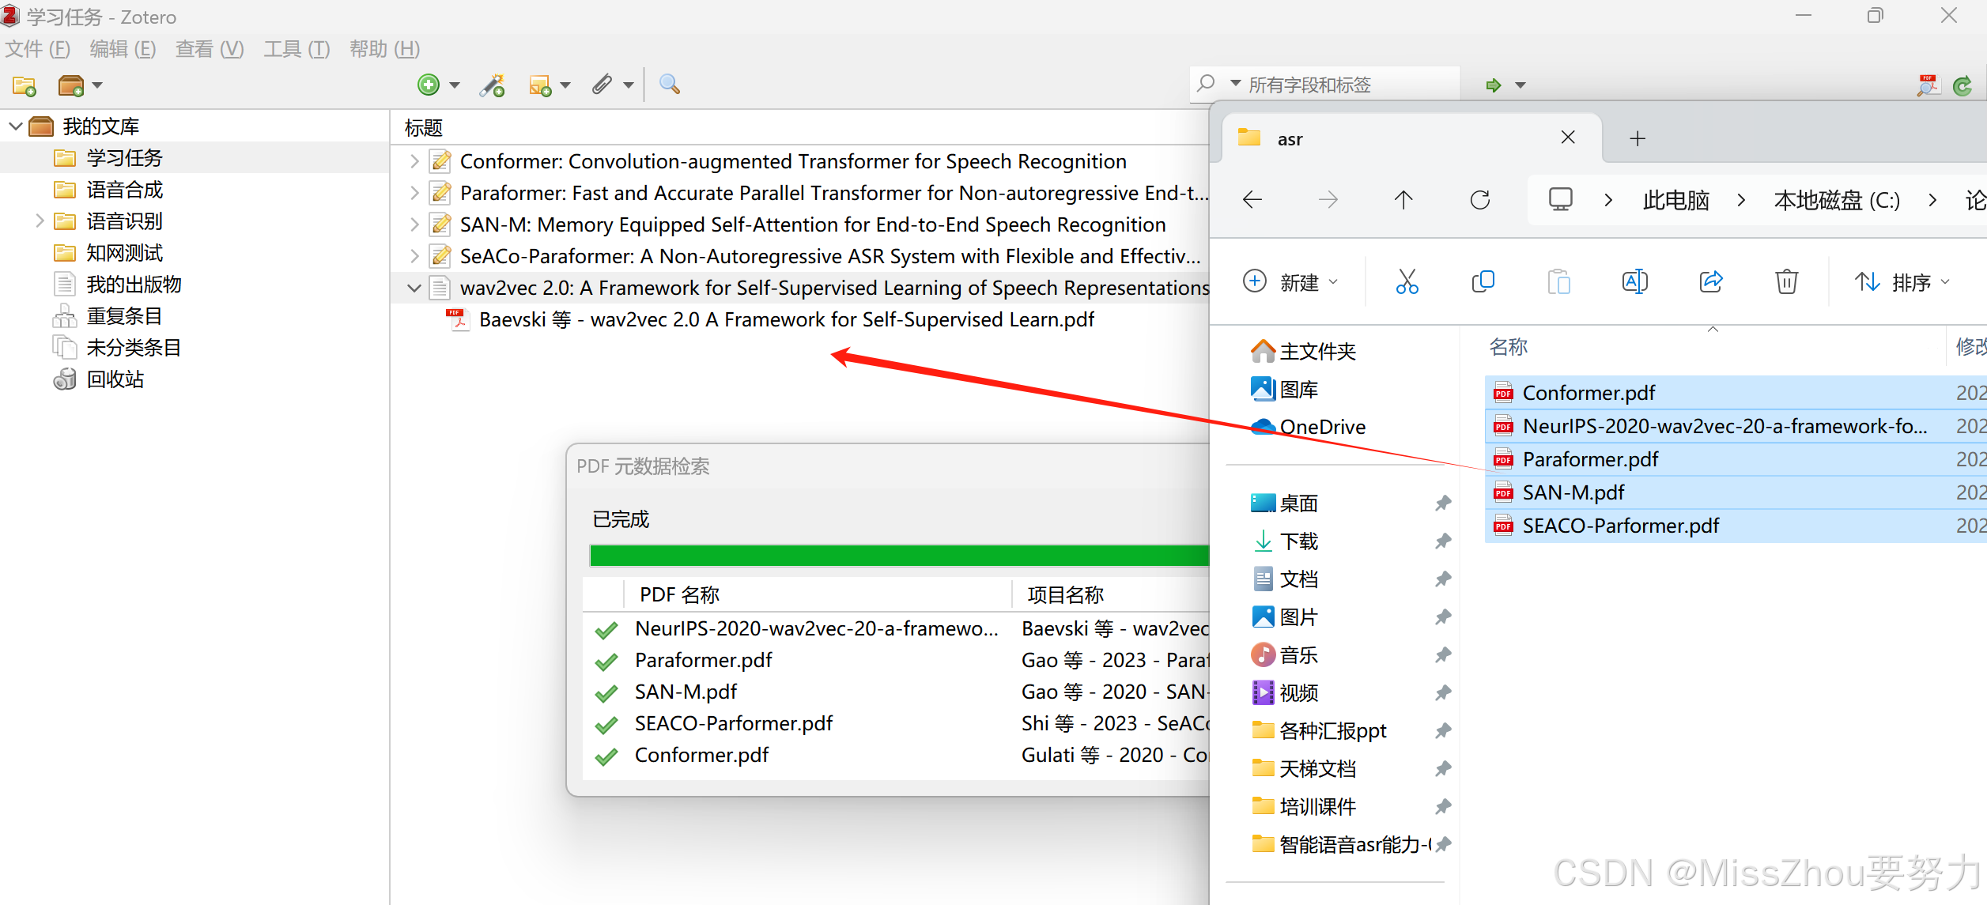Click the green Sync refresh icon
1987x905 pixels.
click(1962, 85)
